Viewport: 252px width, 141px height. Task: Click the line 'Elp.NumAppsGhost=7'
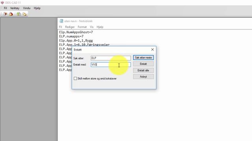point(76,32)
